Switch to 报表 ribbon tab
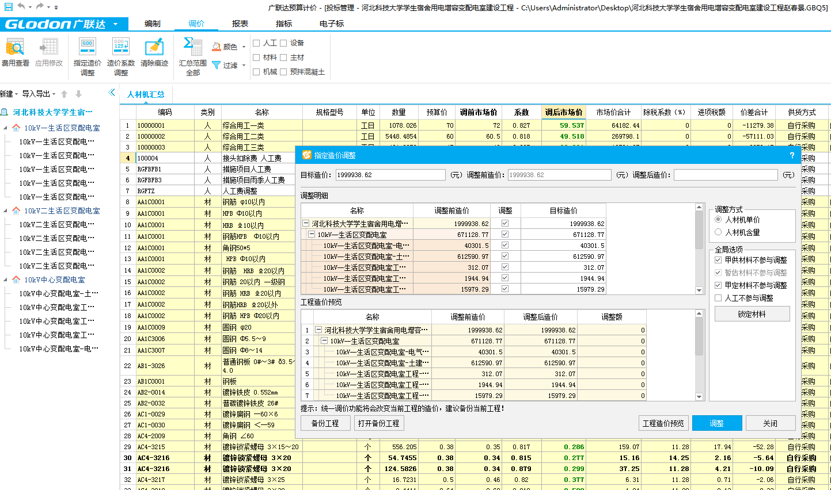 [x=240, y=24]
